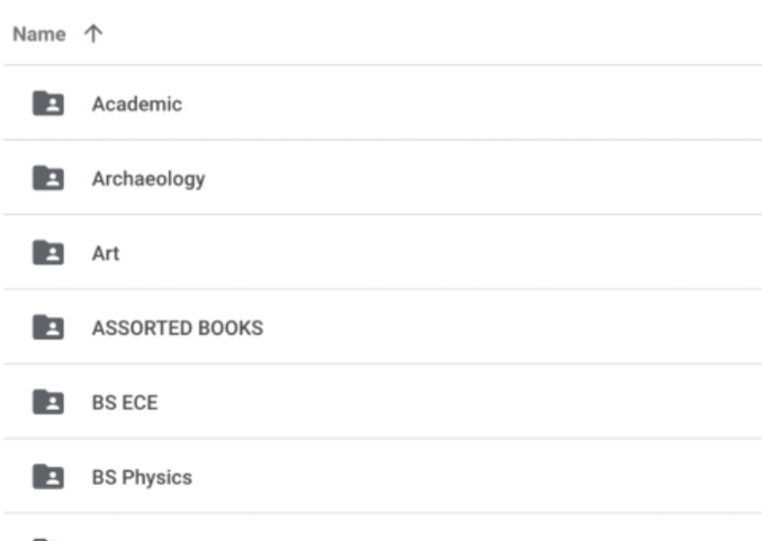Click empty area of the Archaeology row
The image size is (762, 541).
tap(481, 178)
